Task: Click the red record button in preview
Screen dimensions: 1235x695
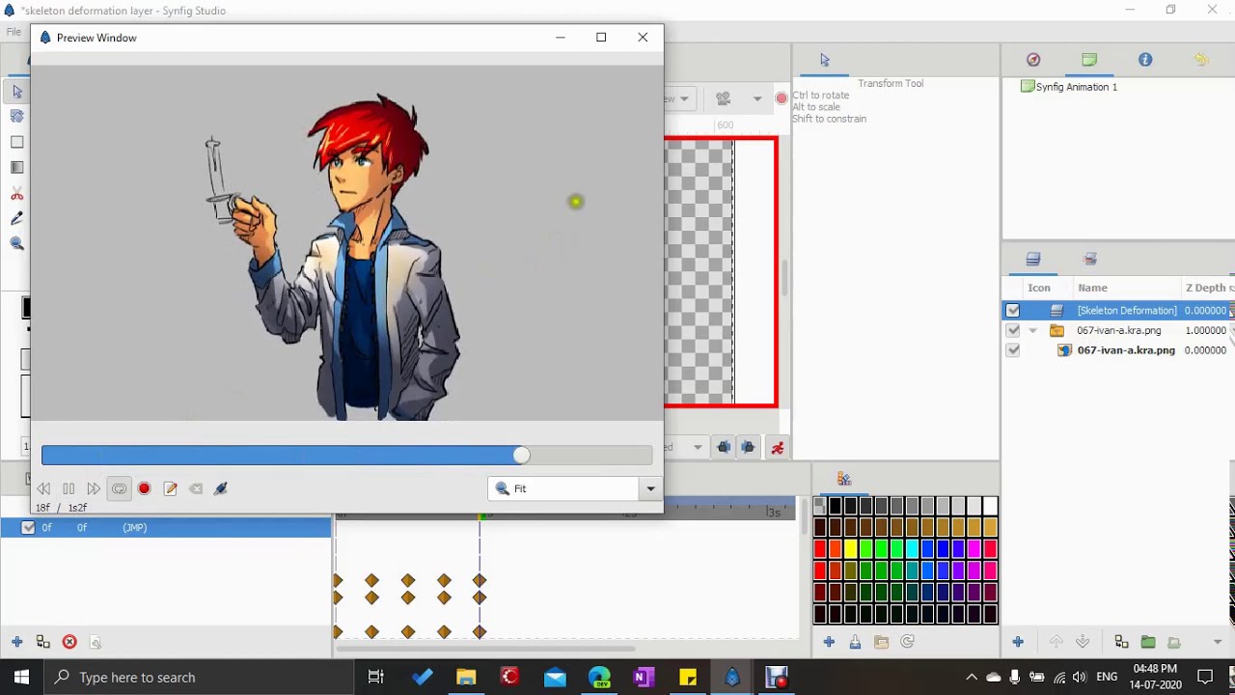Action: click(144, 488)
